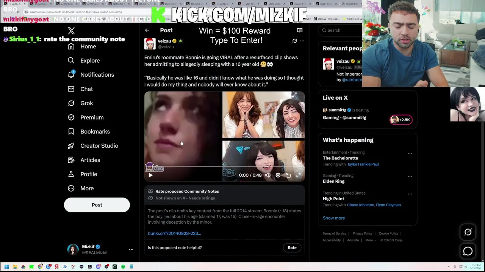Click the Bookmarks ribbon icon

[71, 131]
